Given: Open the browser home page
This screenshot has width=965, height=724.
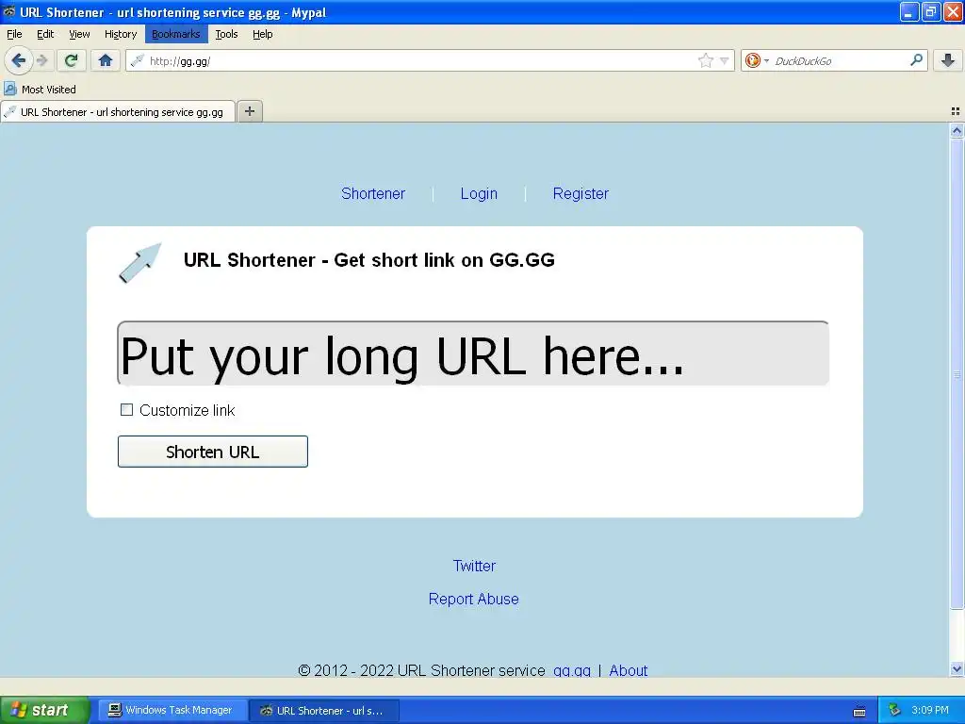Looking at the screenshot, I should [106, 60].
